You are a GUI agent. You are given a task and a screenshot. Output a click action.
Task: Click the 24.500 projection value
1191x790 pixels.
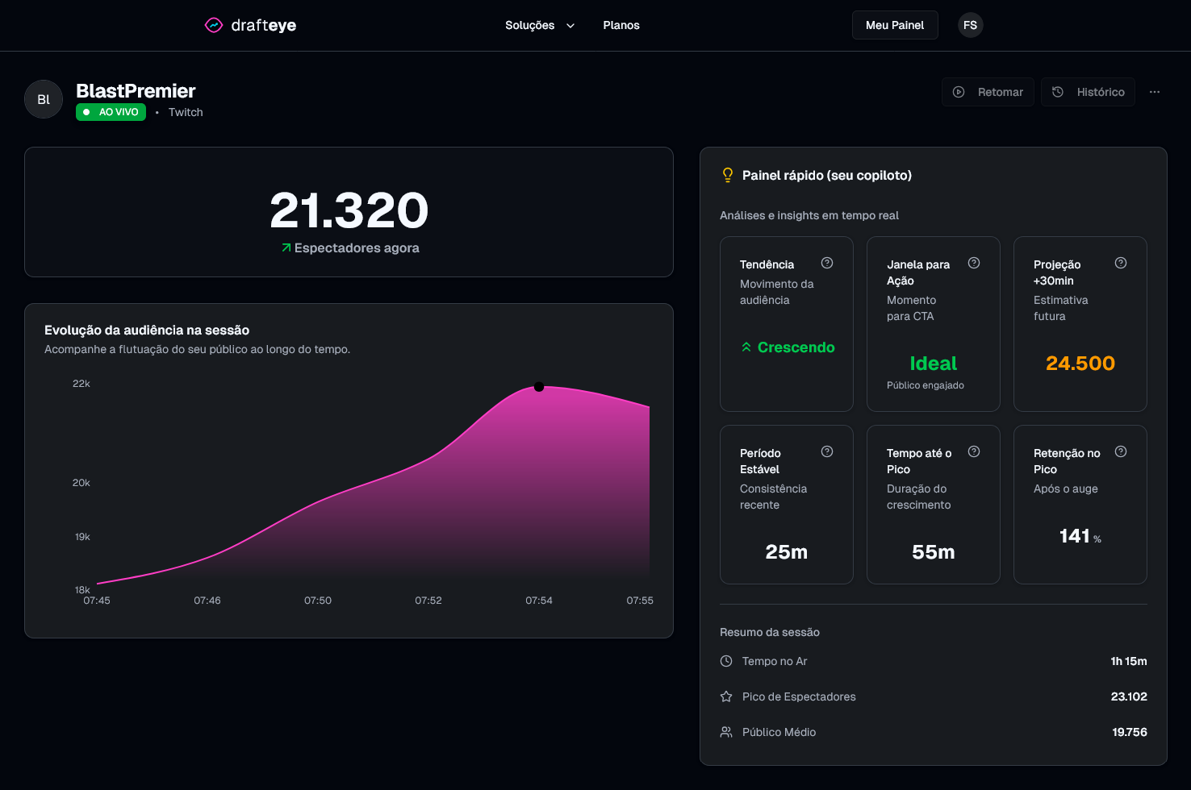pyautogui.click(x=1080, y=364)
